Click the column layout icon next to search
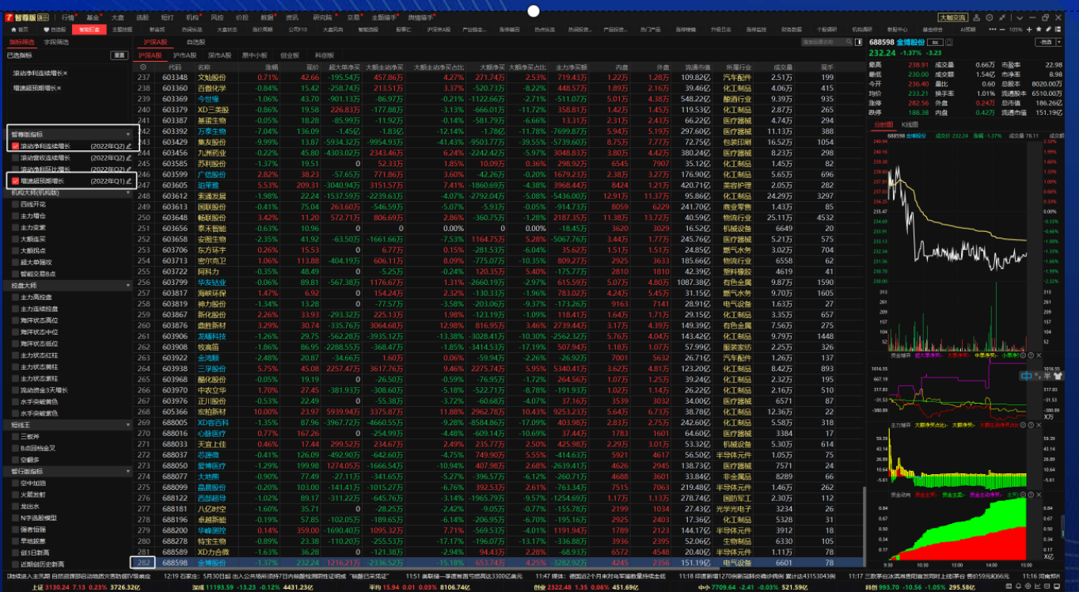 (858, 42)
